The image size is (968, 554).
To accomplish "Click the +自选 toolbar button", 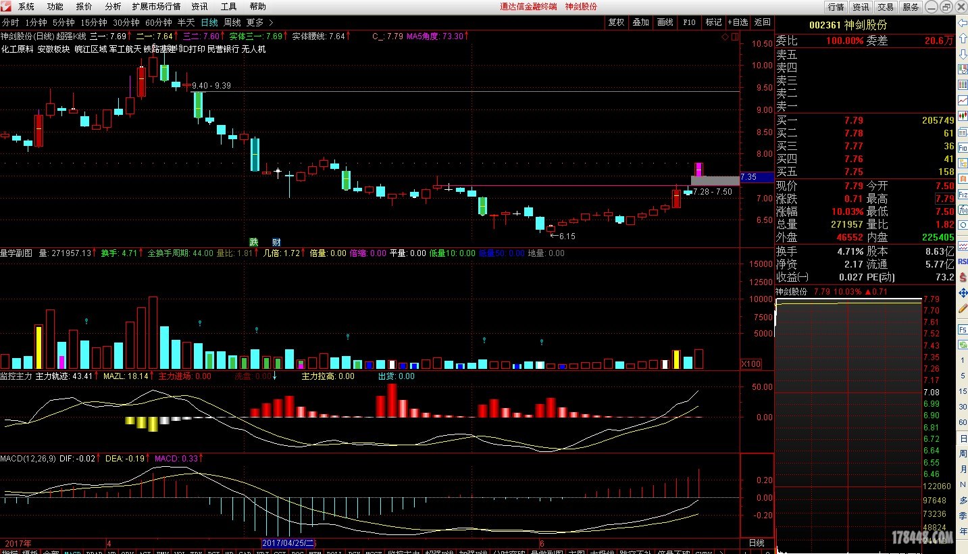I will point(738,22).
